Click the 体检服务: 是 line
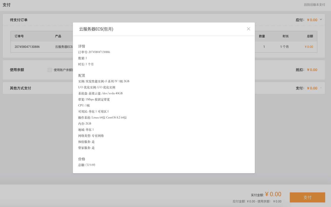This screenshot has width=331, height=207. pyautogui.click(x=86, y=142)
